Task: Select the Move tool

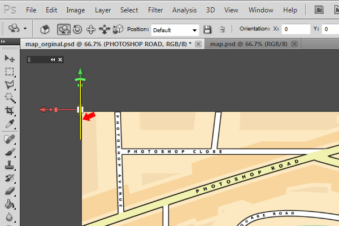Action: 10,58
